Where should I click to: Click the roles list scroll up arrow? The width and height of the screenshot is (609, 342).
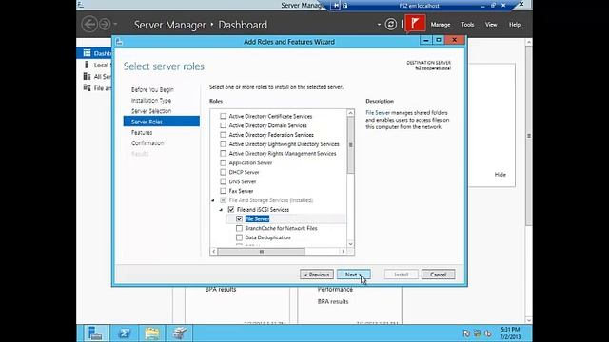point(351,113)
